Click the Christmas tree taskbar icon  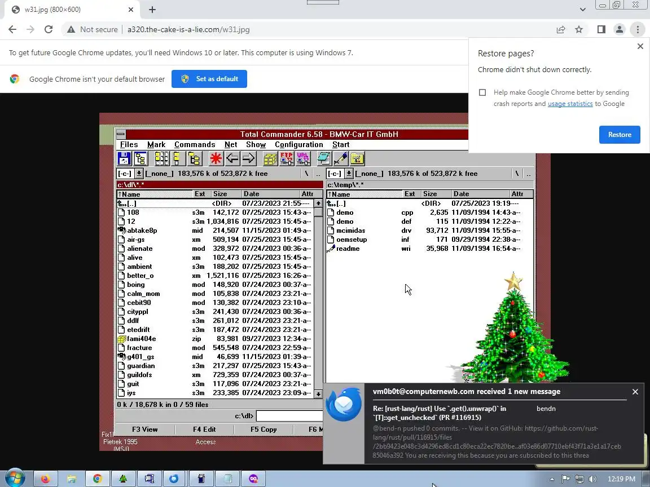tap(123, 479)
